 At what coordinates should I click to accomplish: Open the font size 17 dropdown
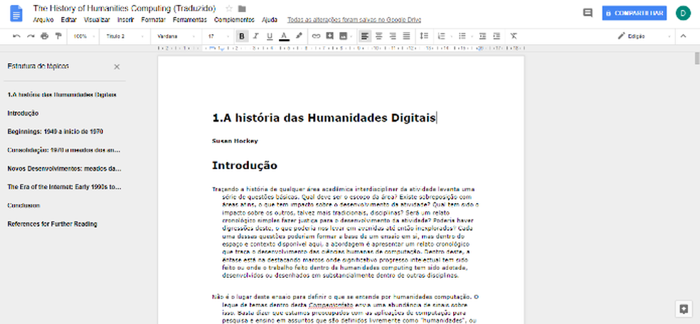[x=218, y=36]
